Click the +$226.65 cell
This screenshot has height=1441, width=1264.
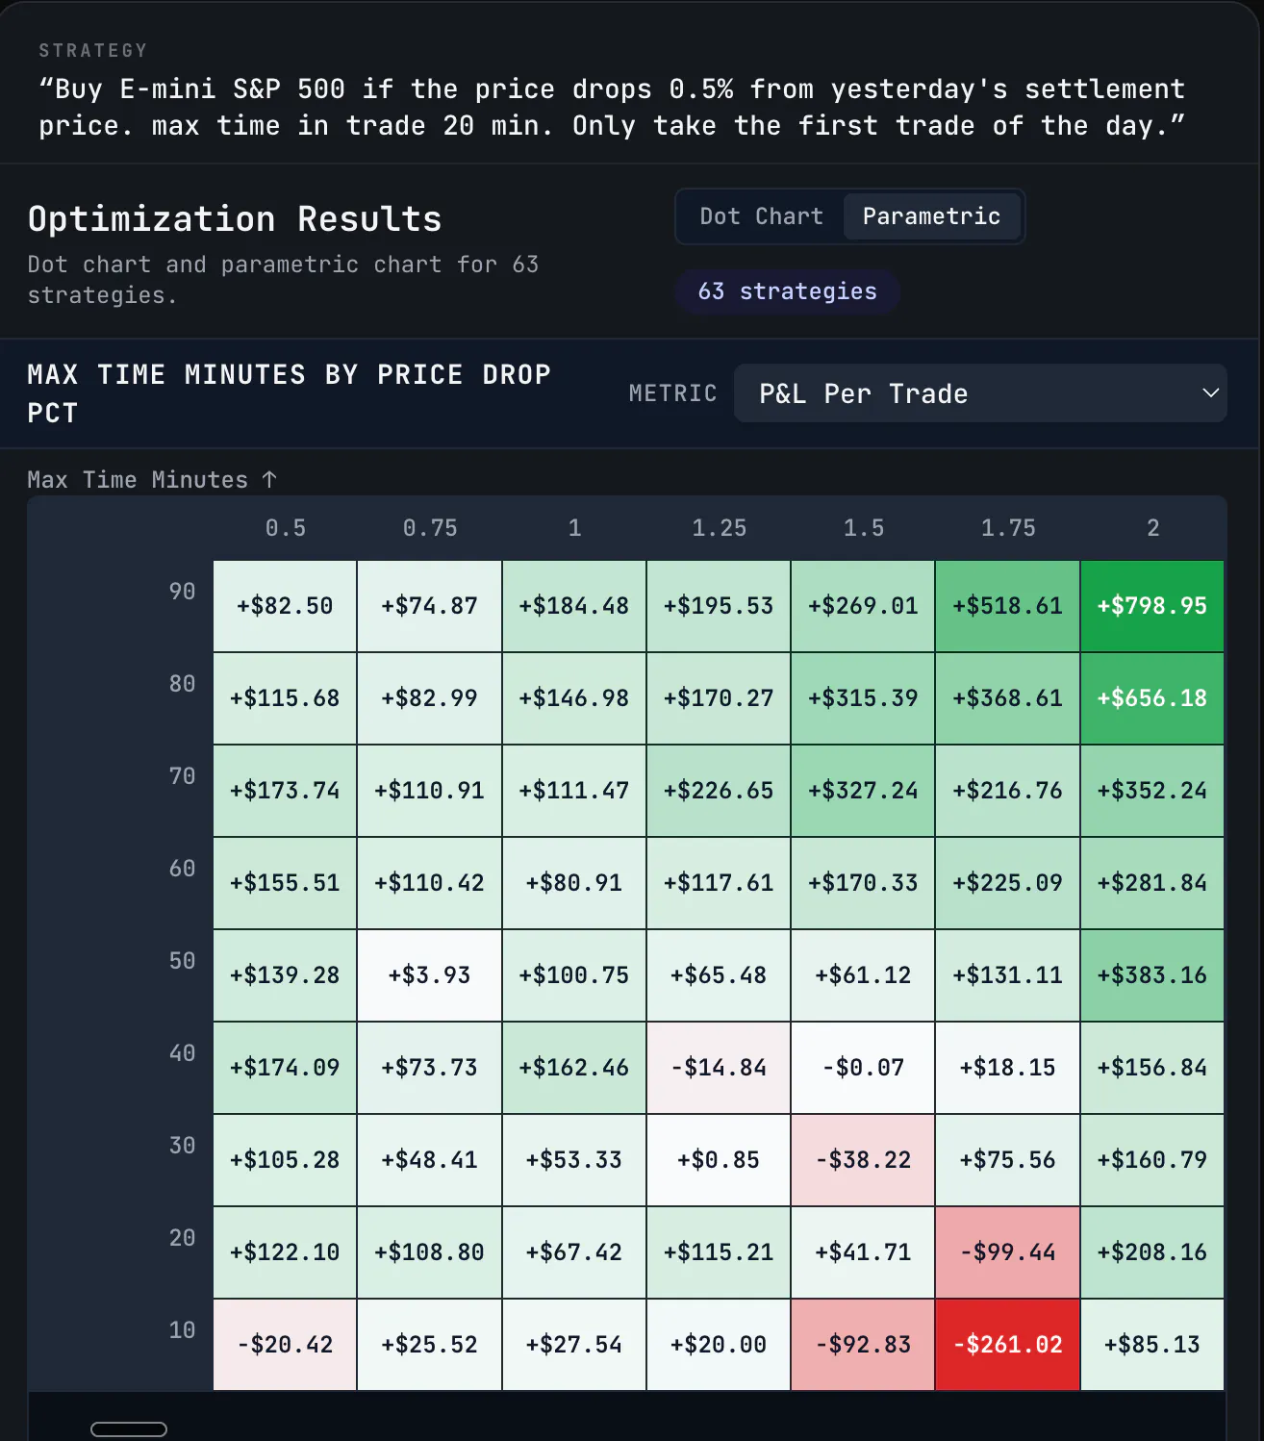click(719, 791)
